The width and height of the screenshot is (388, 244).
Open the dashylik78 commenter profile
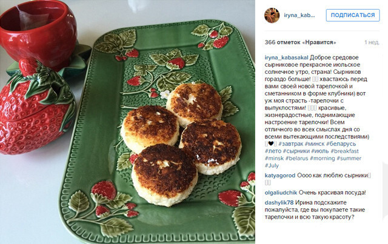point(279,203)
